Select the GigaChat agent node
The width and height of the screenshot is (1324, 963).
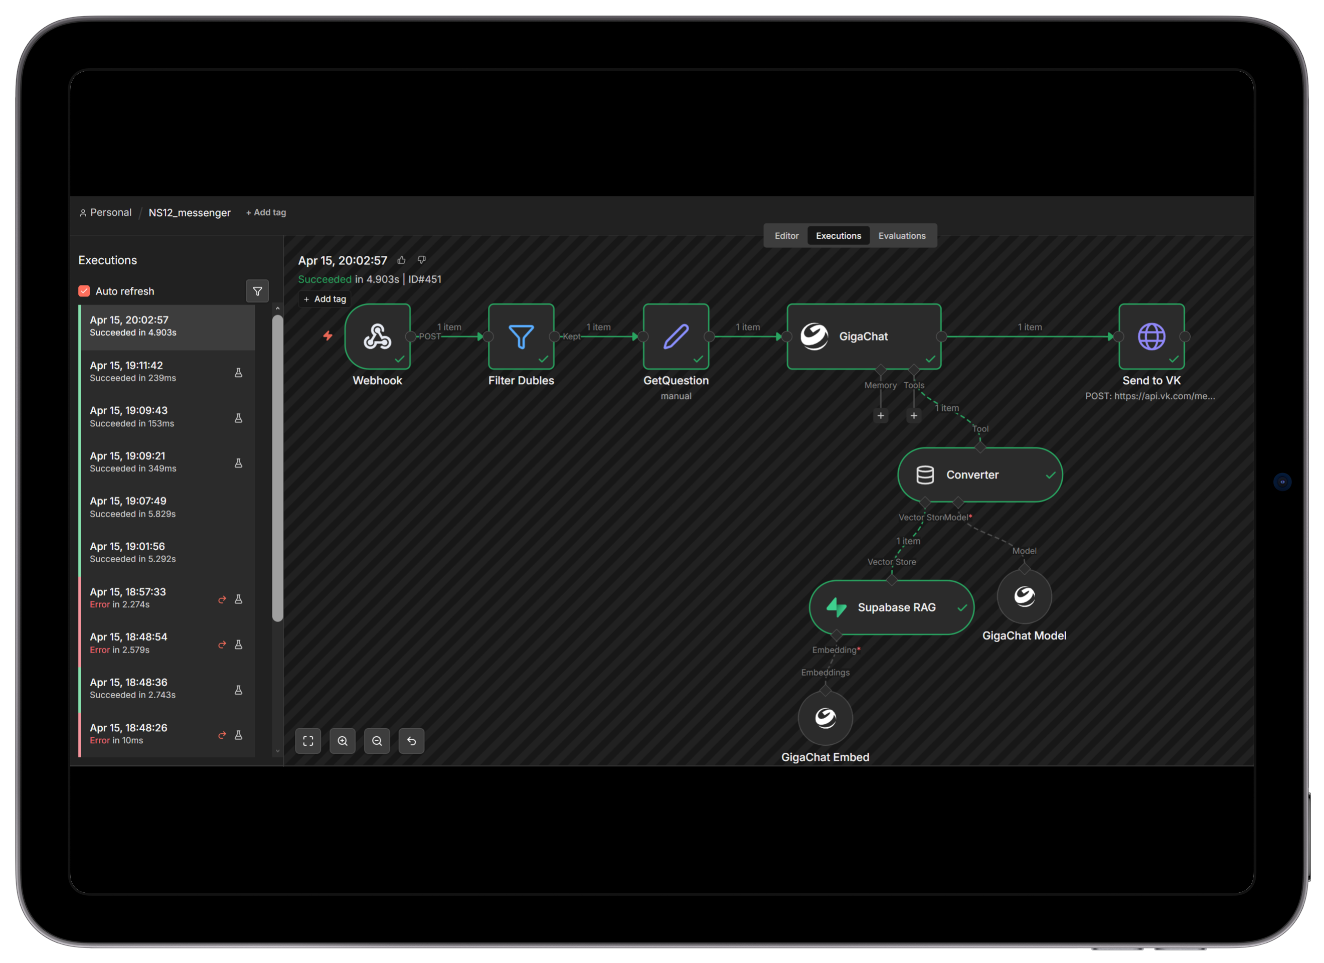tap(864, 337)
